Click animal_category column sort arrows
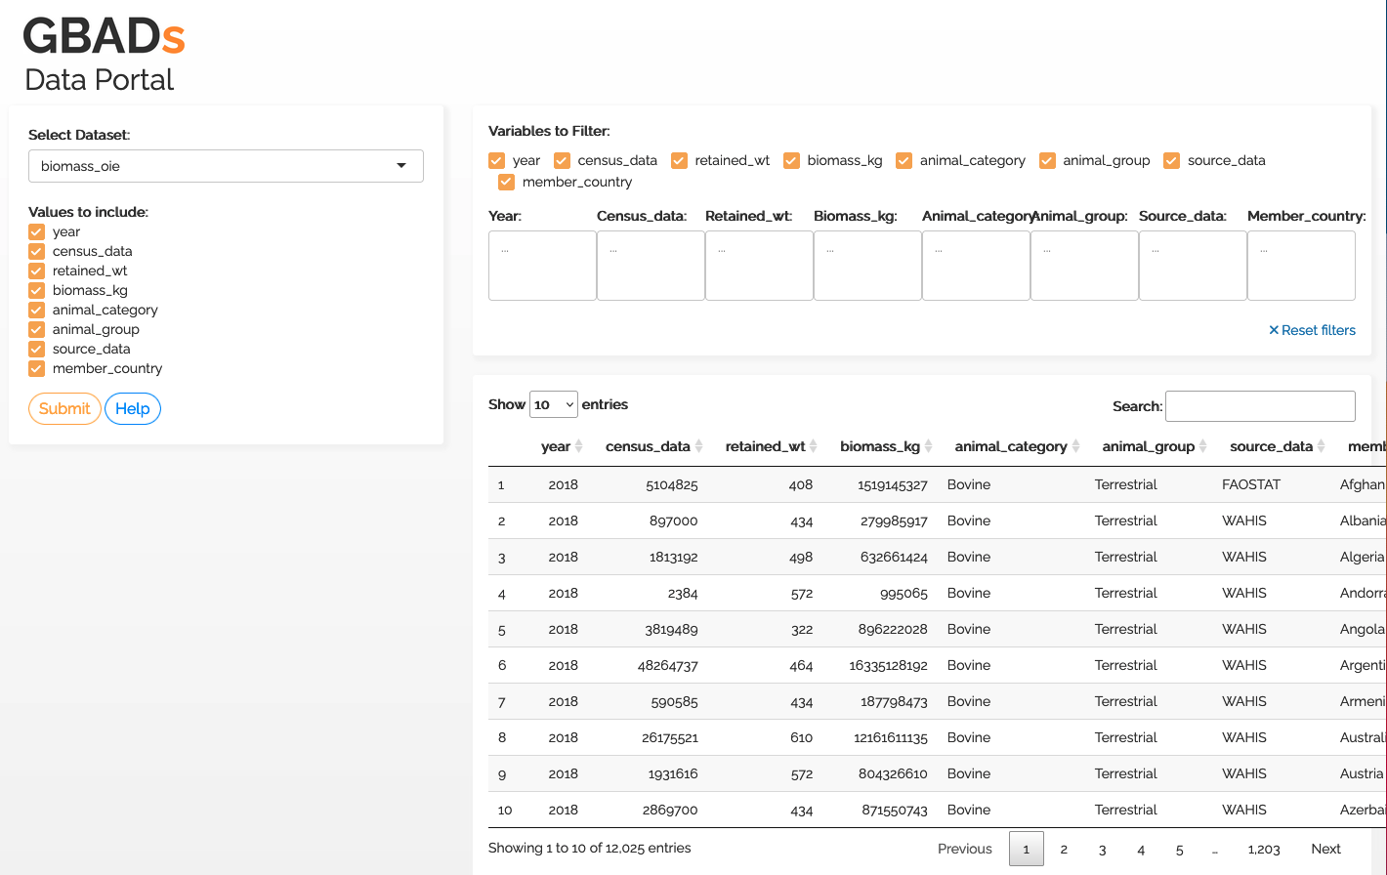Image resolution: width=1387 pixels, height=875 pixels. click(x=1075, y=446)
